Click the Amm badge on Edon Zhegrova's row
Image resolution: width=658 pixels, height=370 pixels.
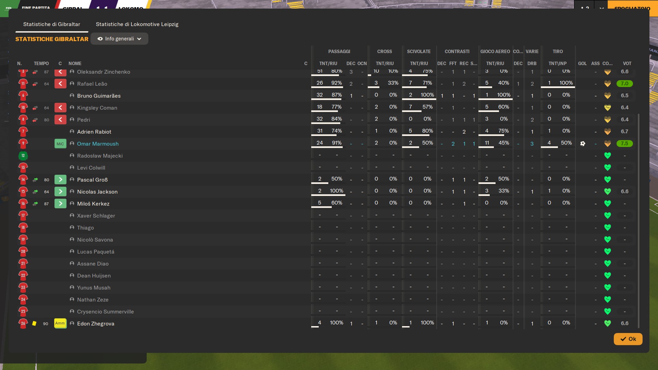60,323
